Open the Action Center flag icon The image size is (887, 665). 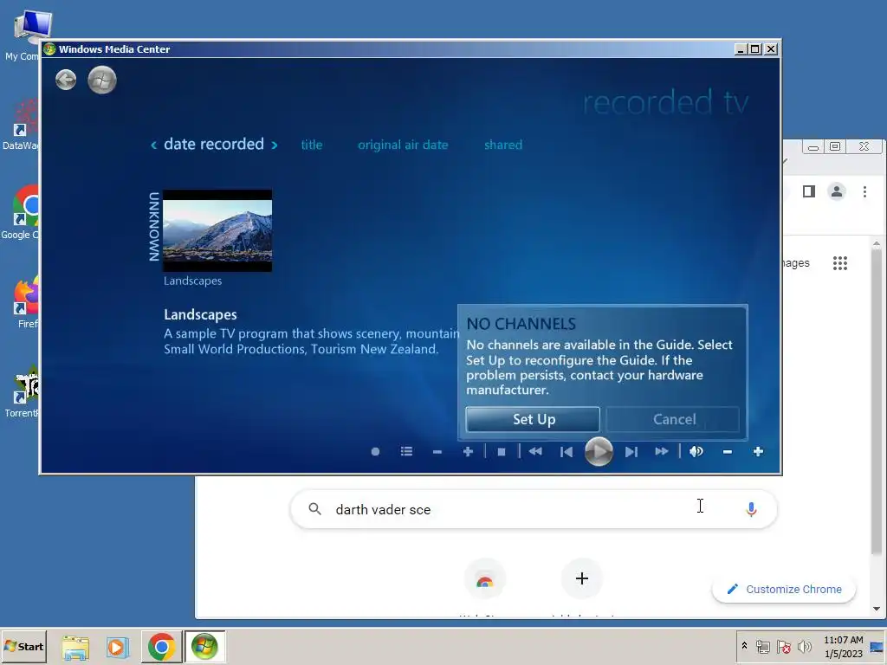783,646
